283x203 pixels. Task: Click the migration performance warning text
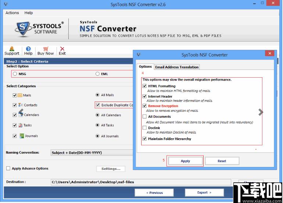click(x=187, y=80)
